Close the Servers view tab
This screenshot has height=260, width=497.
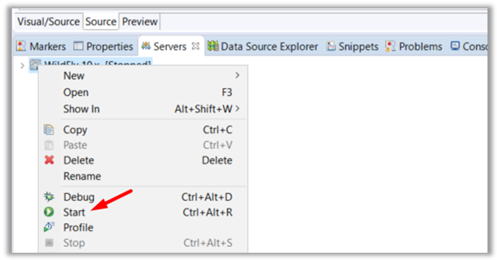(196, 46)
